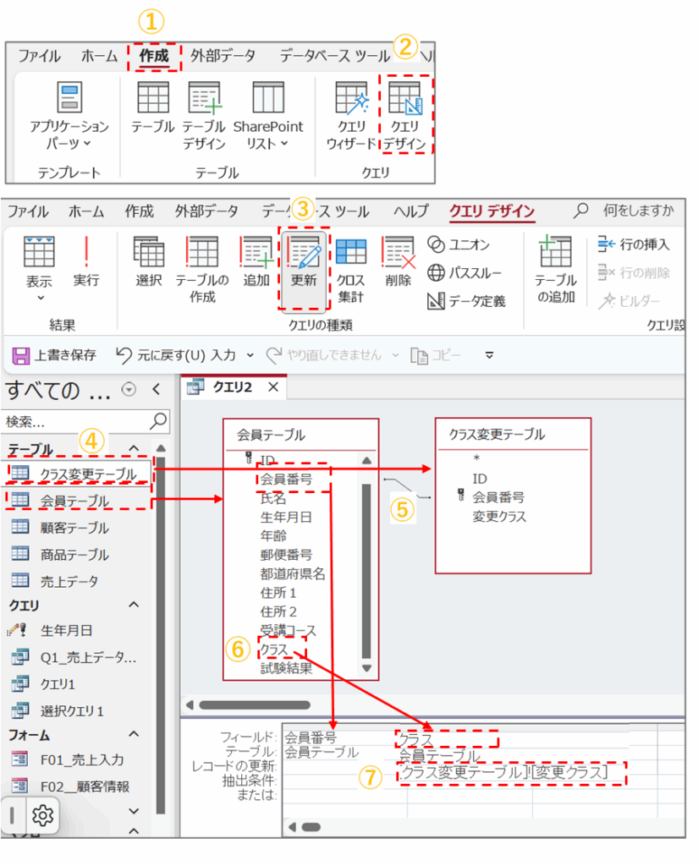Select the 削除 query icon
Image resolution: width=698 pixels, height=866 pixels.
point(398,263)
